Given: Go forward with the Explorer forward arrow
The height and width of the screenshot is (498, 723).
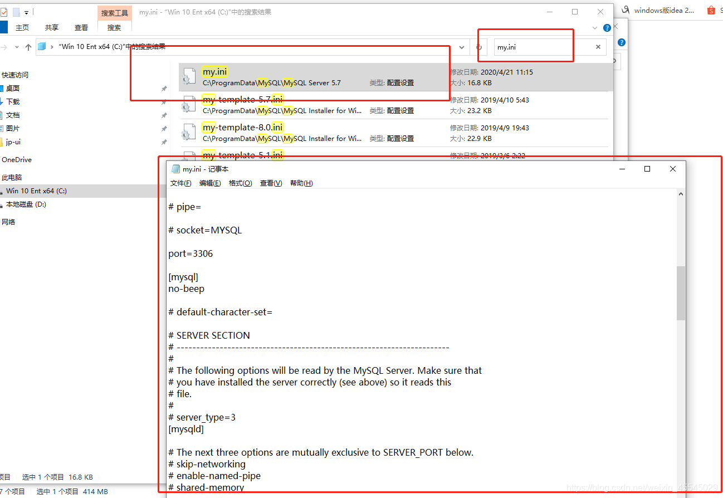Looking at the screenshot, I should [3, 47].
